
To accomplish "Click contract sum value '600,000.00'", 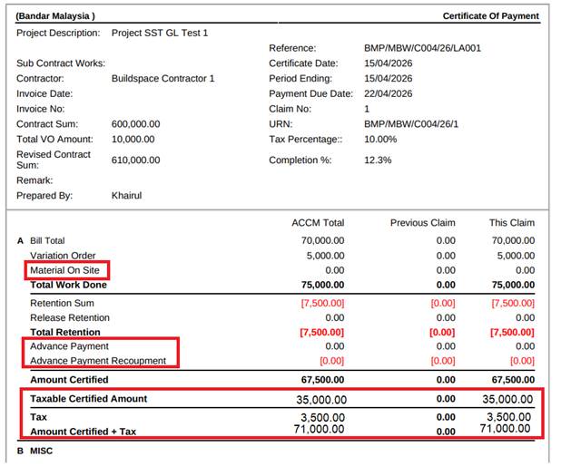I will pos(135,124).
